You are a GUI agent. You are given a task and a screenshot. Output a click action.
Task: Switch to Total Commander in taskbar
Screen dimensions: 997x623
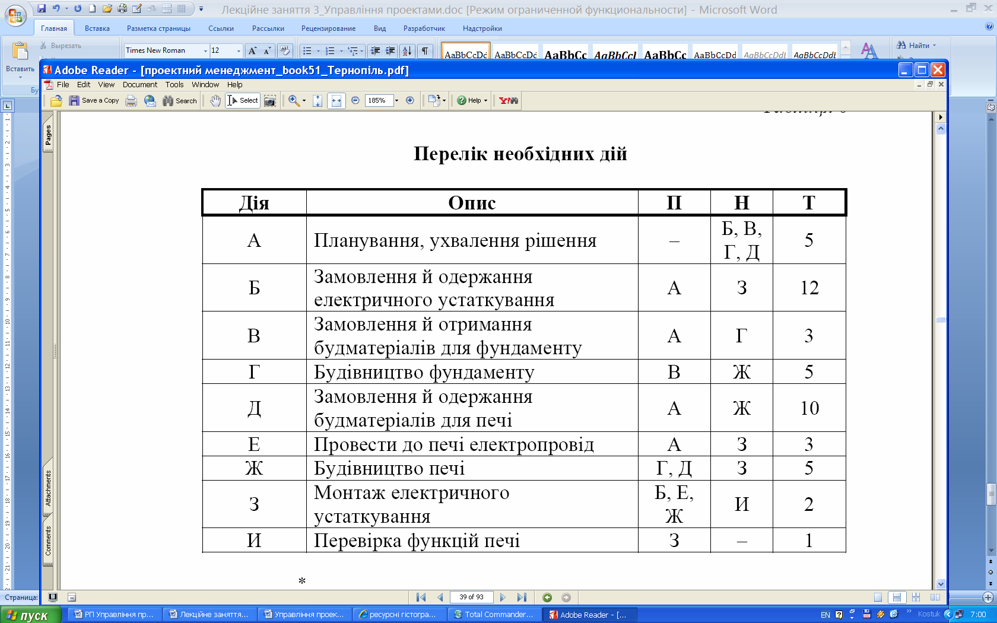495,615
